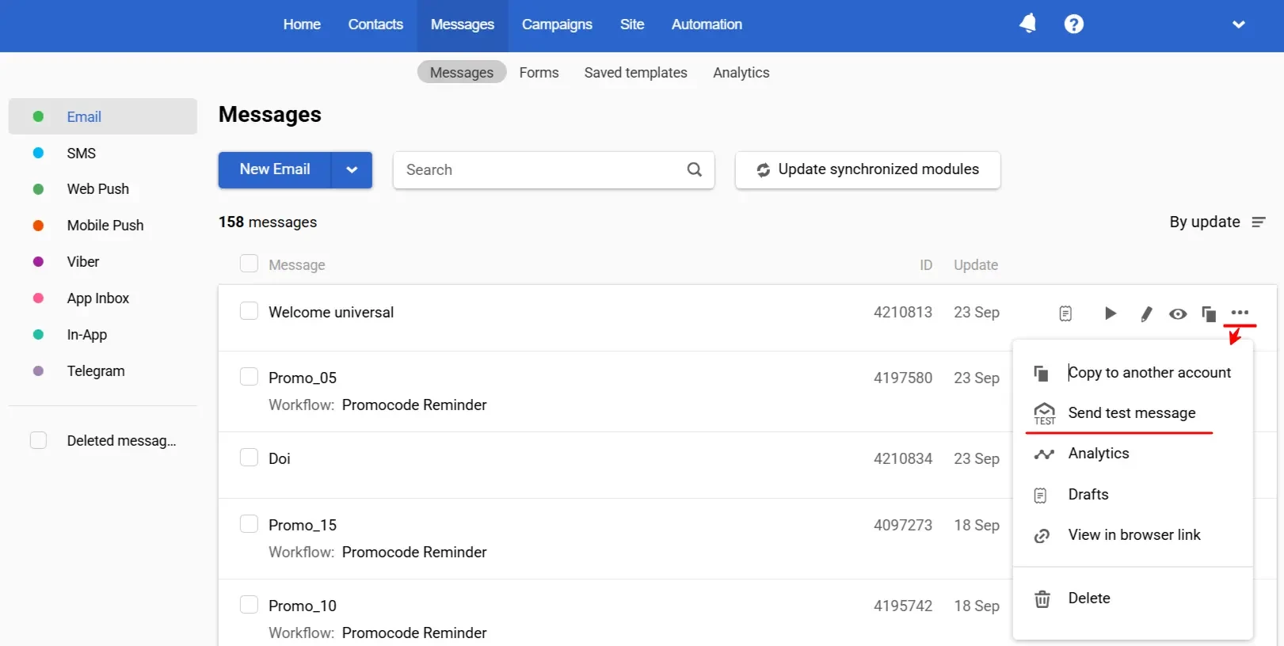Toggle the select-all Message header checkbox

click(x=249, y=264)
